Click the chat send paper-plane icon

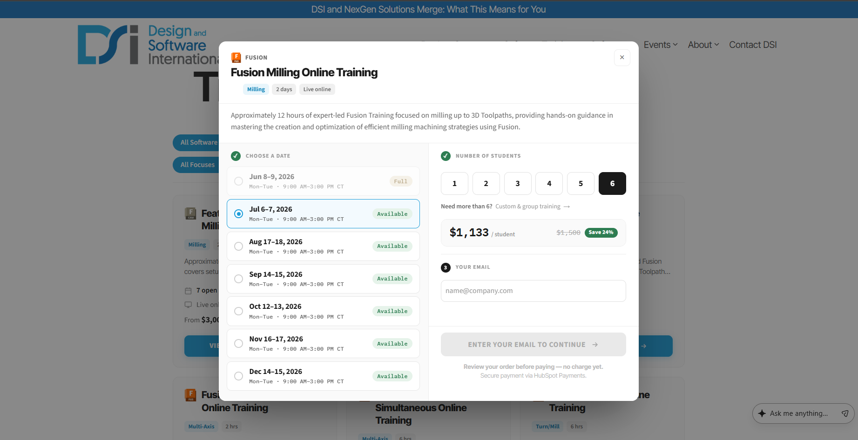click(845, 413)
